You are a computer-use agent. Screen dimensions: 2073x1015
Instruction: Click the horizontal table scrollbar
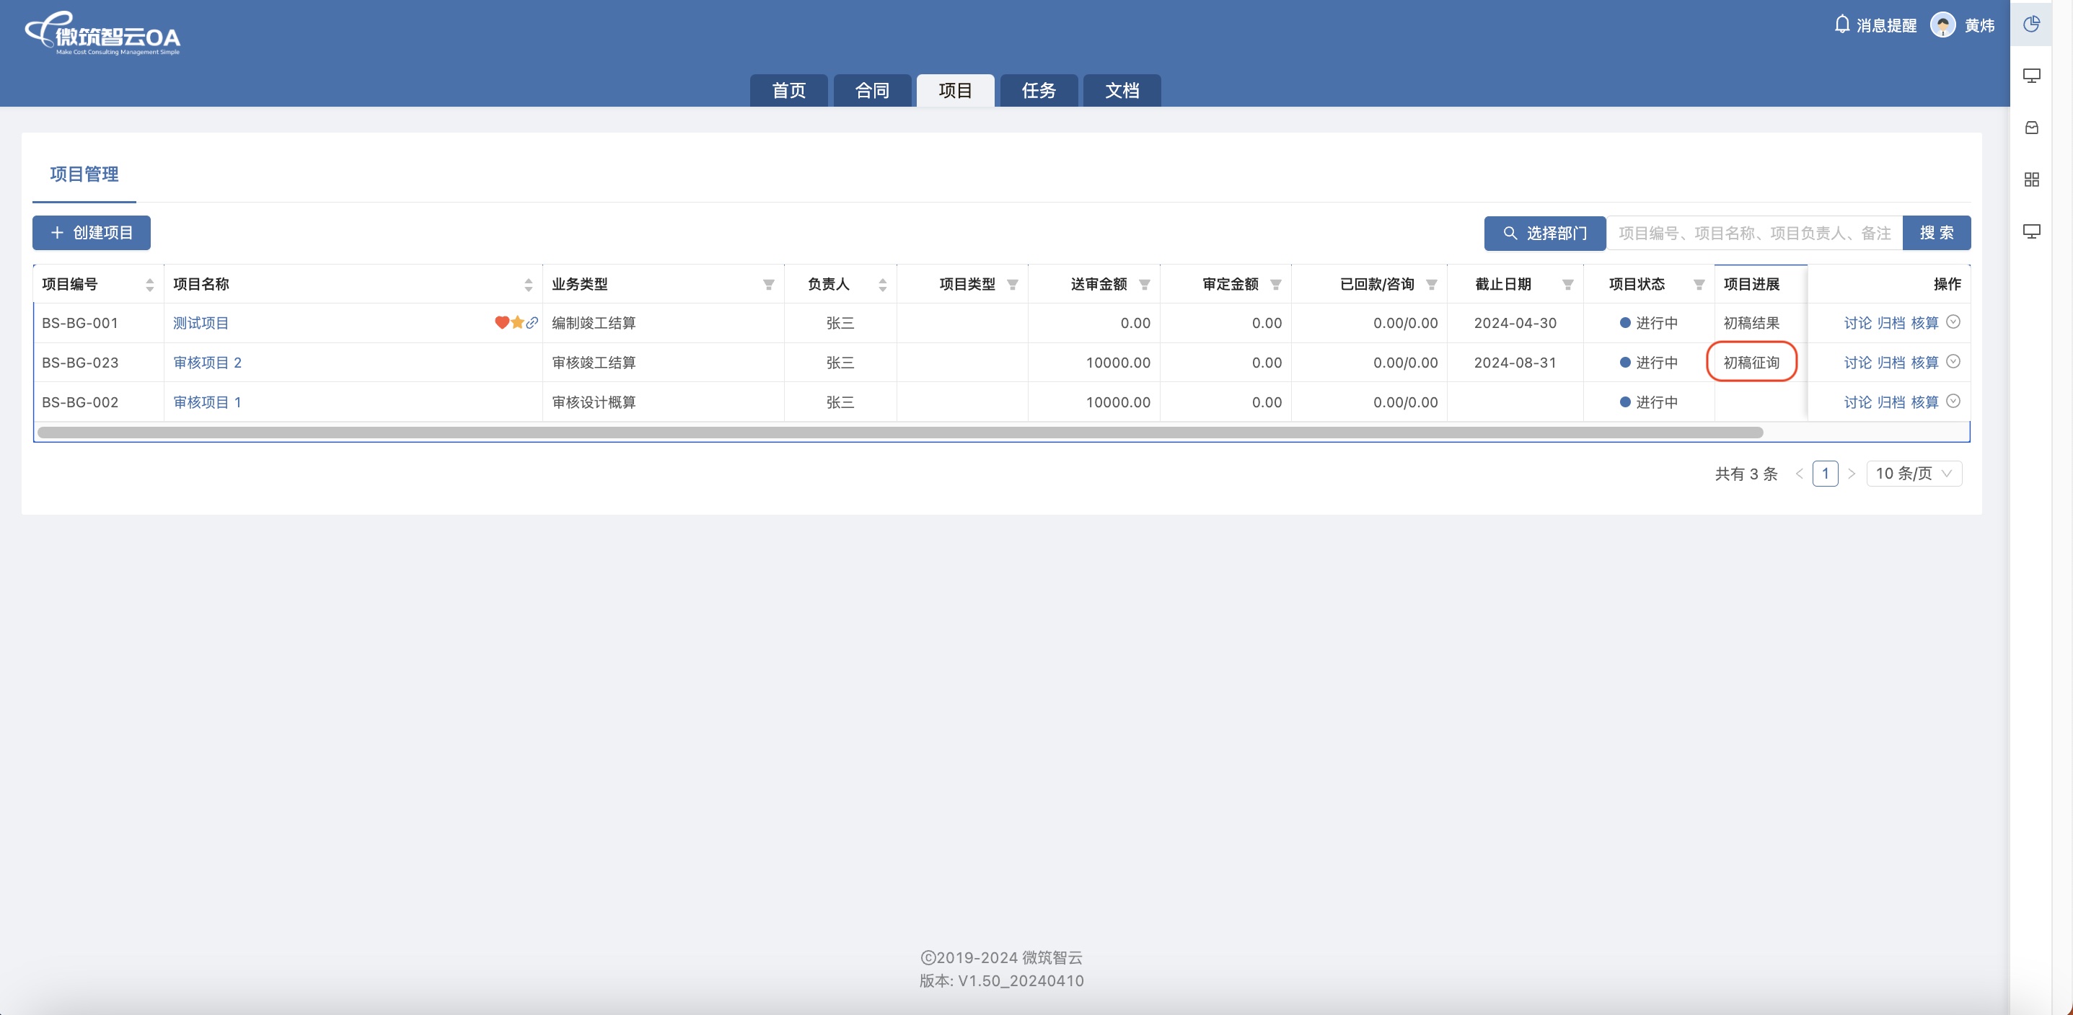coord(899,433)
